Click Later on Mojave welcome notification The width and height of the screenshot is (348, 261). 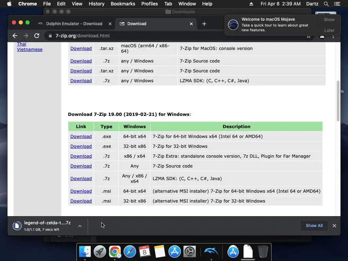point(329,30)
